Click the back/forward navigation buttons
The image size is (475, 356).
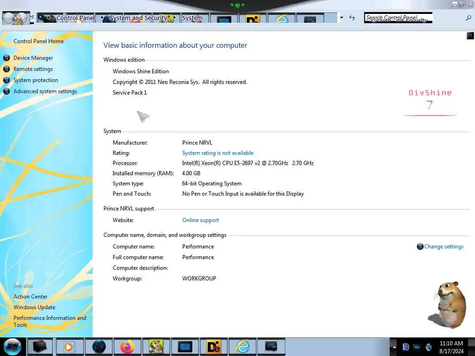[x=16, y=18]
